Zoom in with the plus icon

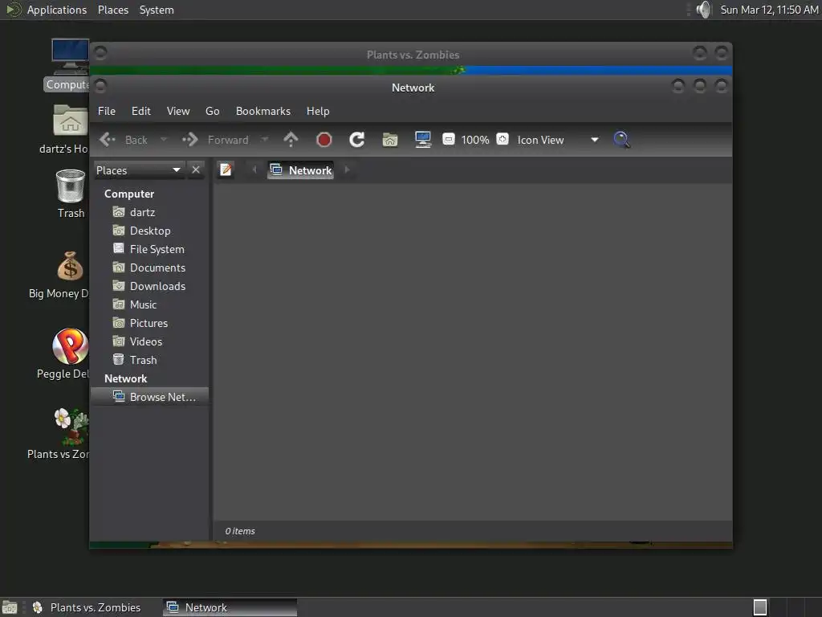click(x=503, y=139)
